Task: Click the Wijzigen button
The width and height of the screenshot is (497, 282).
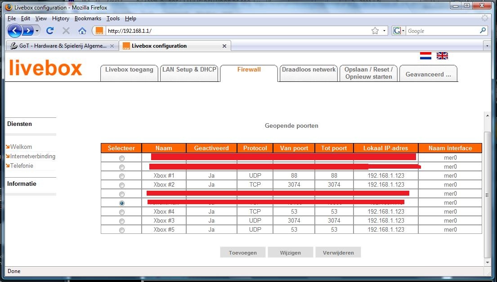Action: point(291,252)
